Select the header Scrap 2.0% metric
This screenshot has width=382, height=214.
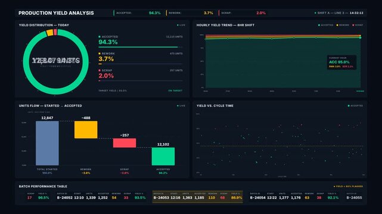click(x=243, y=13)
